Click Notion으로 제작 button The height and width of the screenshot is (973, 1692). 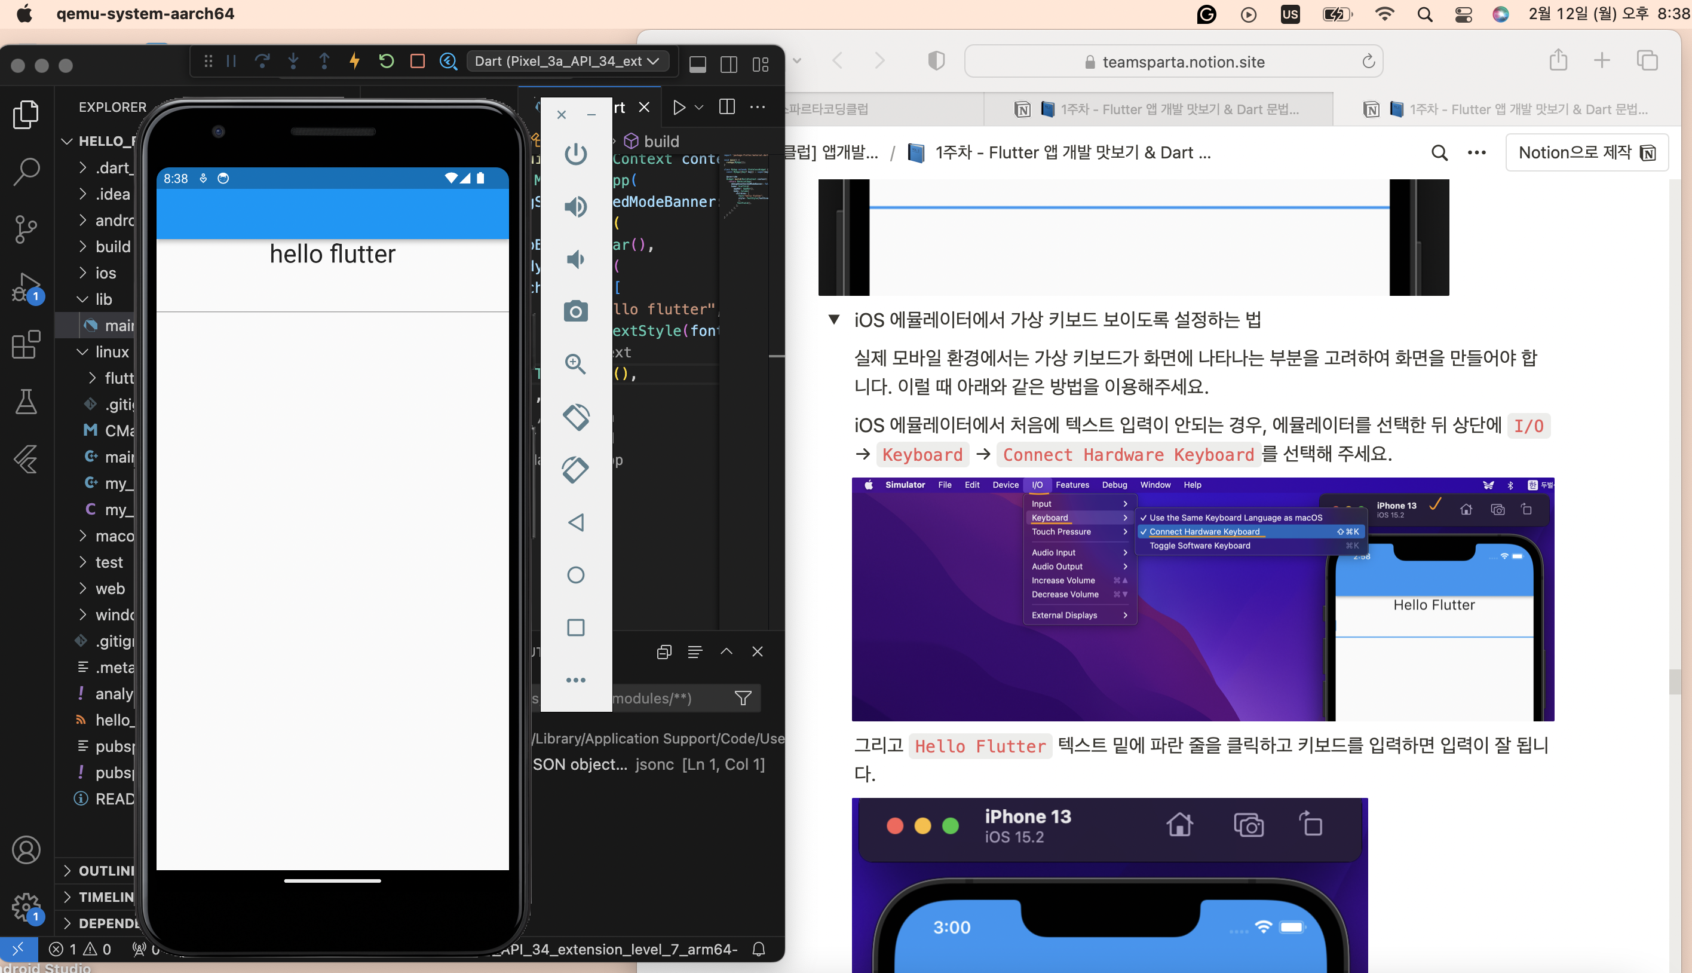(x=1586, y=153)
